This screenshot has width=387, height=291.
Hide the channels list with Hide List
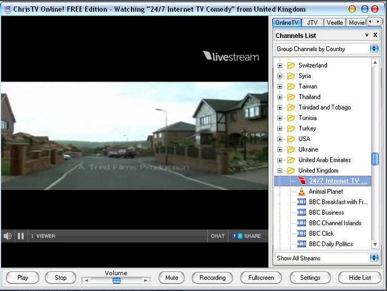(360, 278)
